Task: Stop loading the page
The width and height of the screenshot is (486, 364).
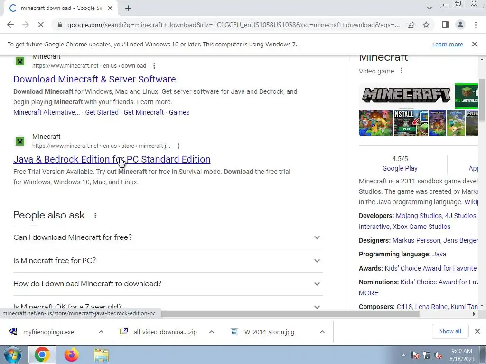Action: click(x=41, y=25)
